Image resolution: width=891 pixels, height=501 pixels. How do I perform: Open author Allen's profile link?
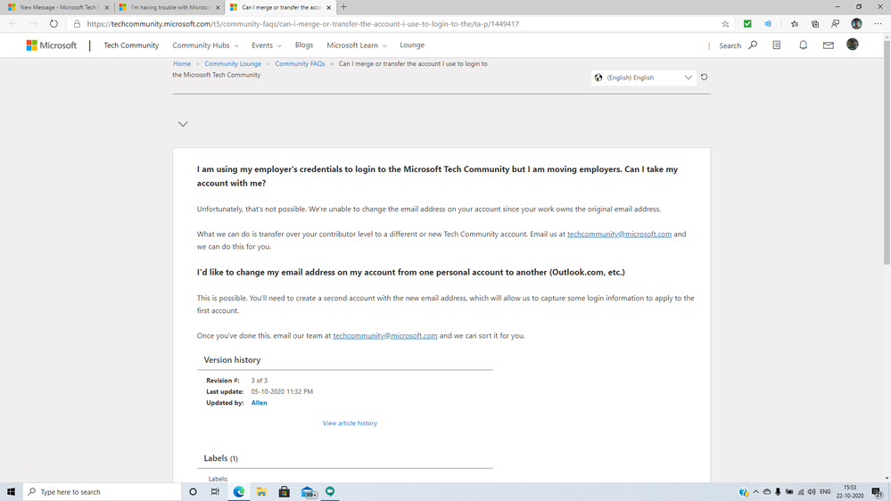point(260,403)
